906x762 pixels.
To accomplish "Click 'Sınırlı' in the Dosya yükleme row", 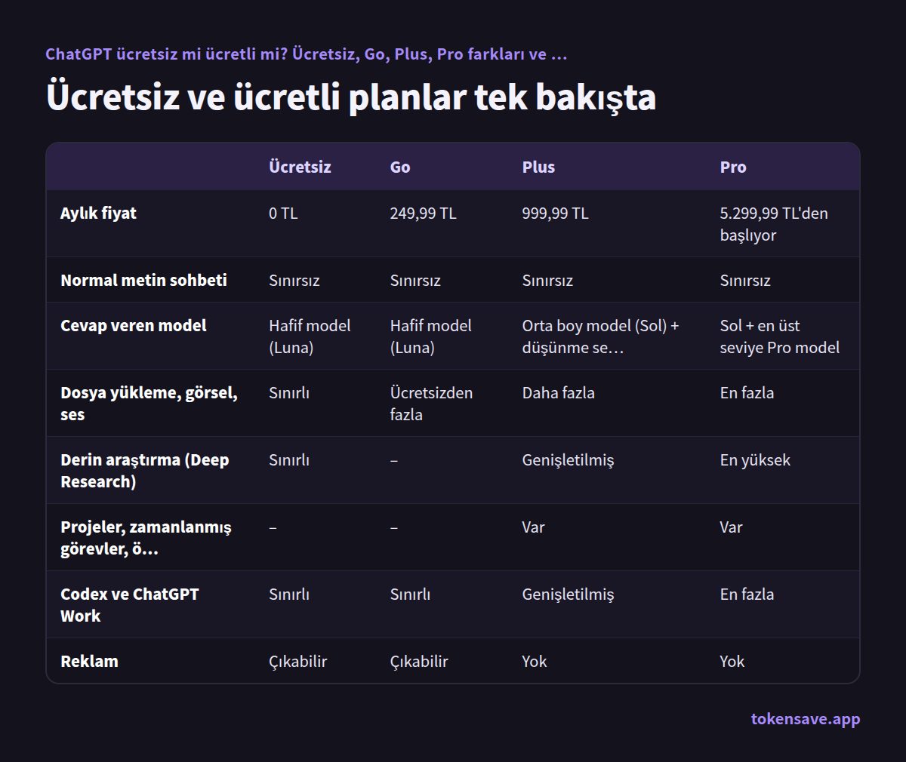I will [289, 393].
